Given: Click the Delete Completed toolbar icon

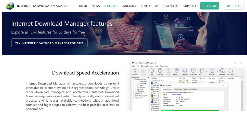Looking at the screenshot, I should pyautogui.click(x=177, y=70).
